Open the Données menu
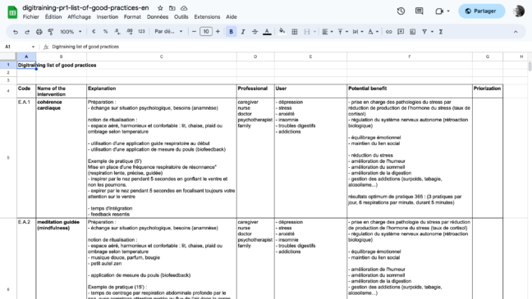Image resolution: width=532 pixels, height=299 pixels. click(x=158, y=17)
